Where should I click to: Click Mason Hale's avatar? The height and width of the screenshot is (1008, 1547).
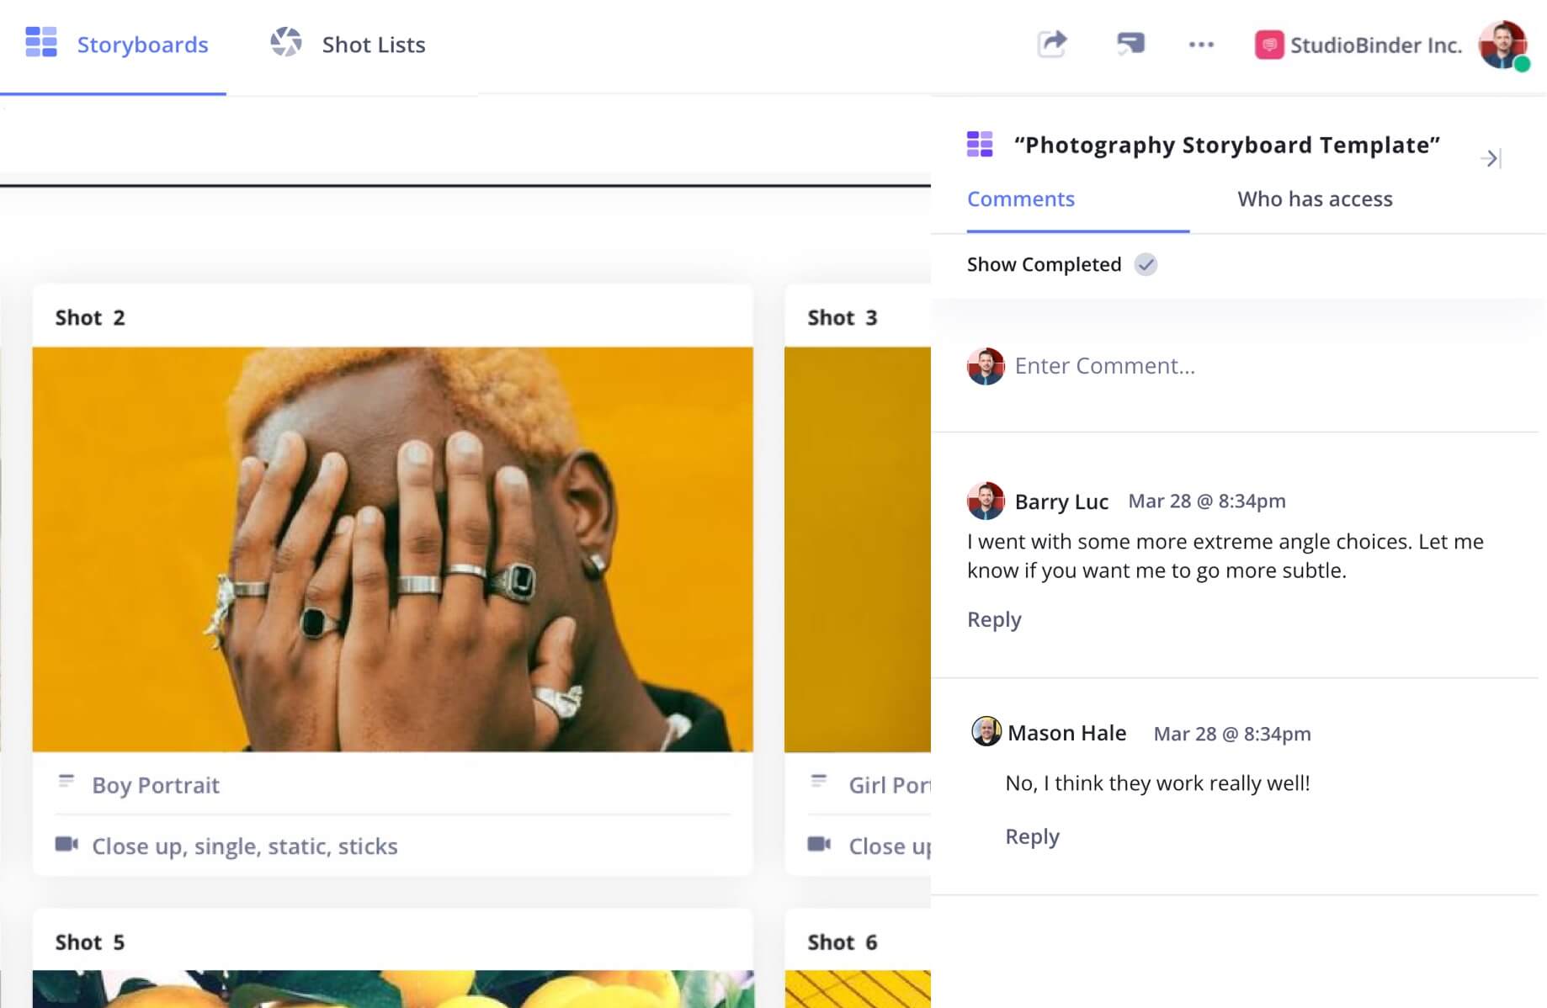[986, 731]
